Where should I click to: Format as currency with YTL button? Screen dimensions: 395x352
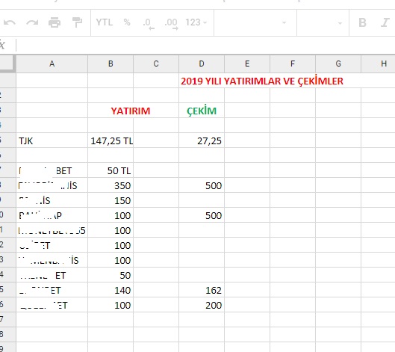pyautogui.click(x=105, y=22)
